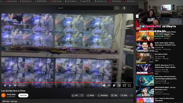Mute the video volume
This screenshot has height=103, width=183.
(x=15, y=85)
